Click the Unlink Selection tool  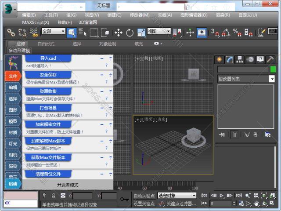(22, 33)
